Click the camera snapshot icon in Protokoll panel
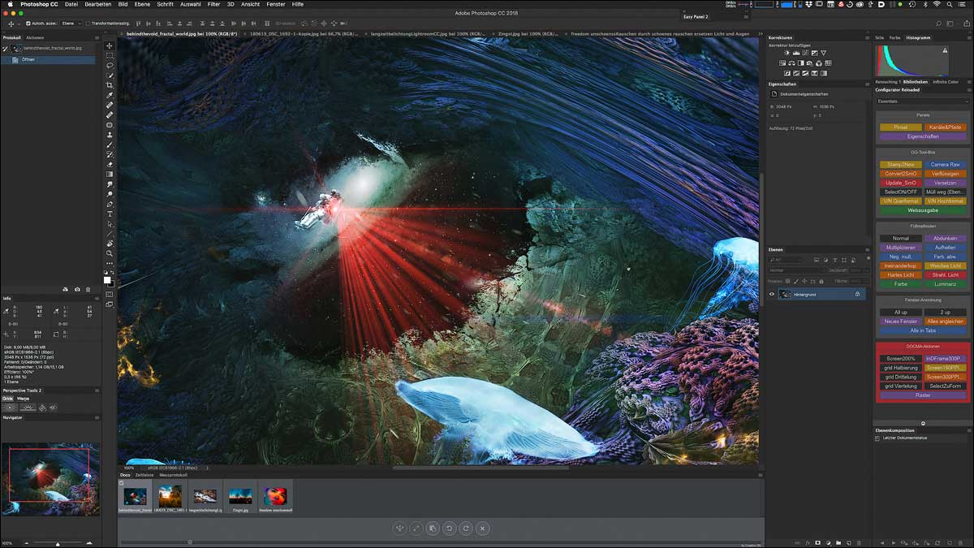The height and width of the screenshot is (548, 974). coord(77,289)
